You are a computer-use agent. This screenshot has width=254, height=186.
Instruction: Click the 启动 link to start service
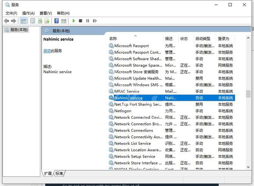click(x=47, y=51)
